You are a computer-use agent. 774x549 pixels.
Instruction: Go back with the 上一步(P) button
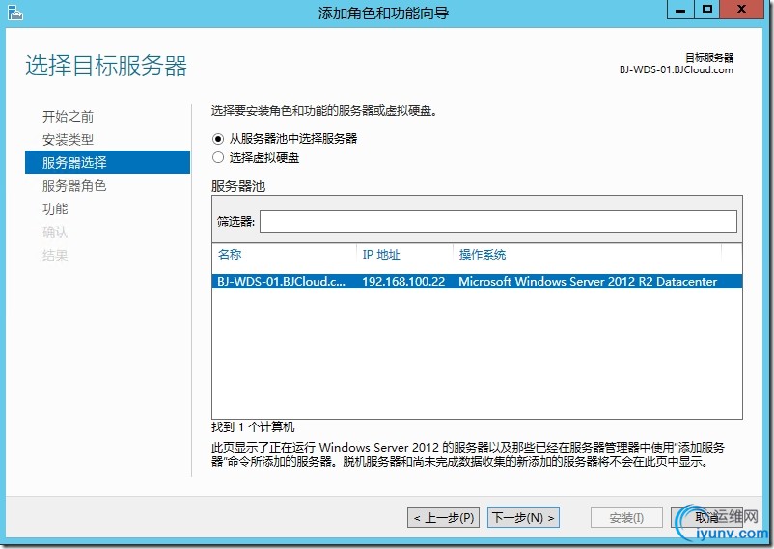point(443,518)
